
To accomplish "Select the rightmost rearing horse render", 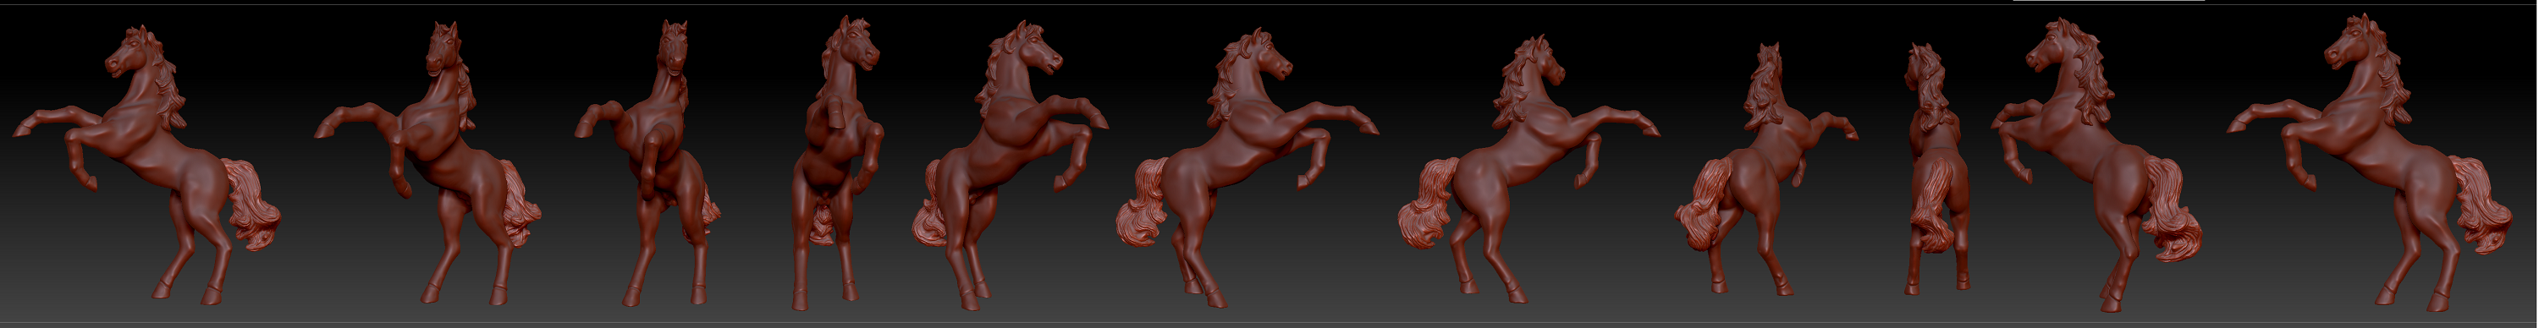I will (2370, 162).
